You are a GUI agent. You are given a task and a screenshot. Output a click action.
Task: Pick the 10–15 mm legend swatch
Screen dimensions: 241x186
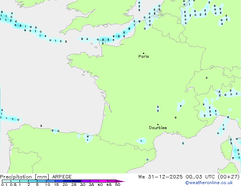[50, 181]
